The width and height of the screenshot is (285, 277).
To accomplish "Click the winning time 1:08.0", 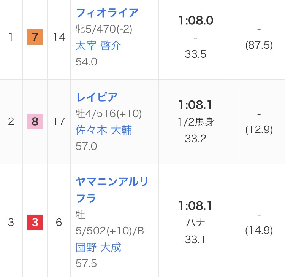I will [195, 21].
